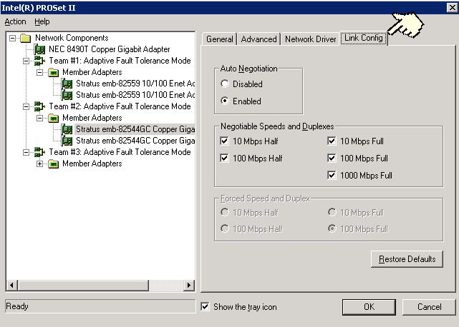Uncheck the 100 Mbps Full negotiable checkbox
The image size is (459, 327).
(x=332, y=159)
